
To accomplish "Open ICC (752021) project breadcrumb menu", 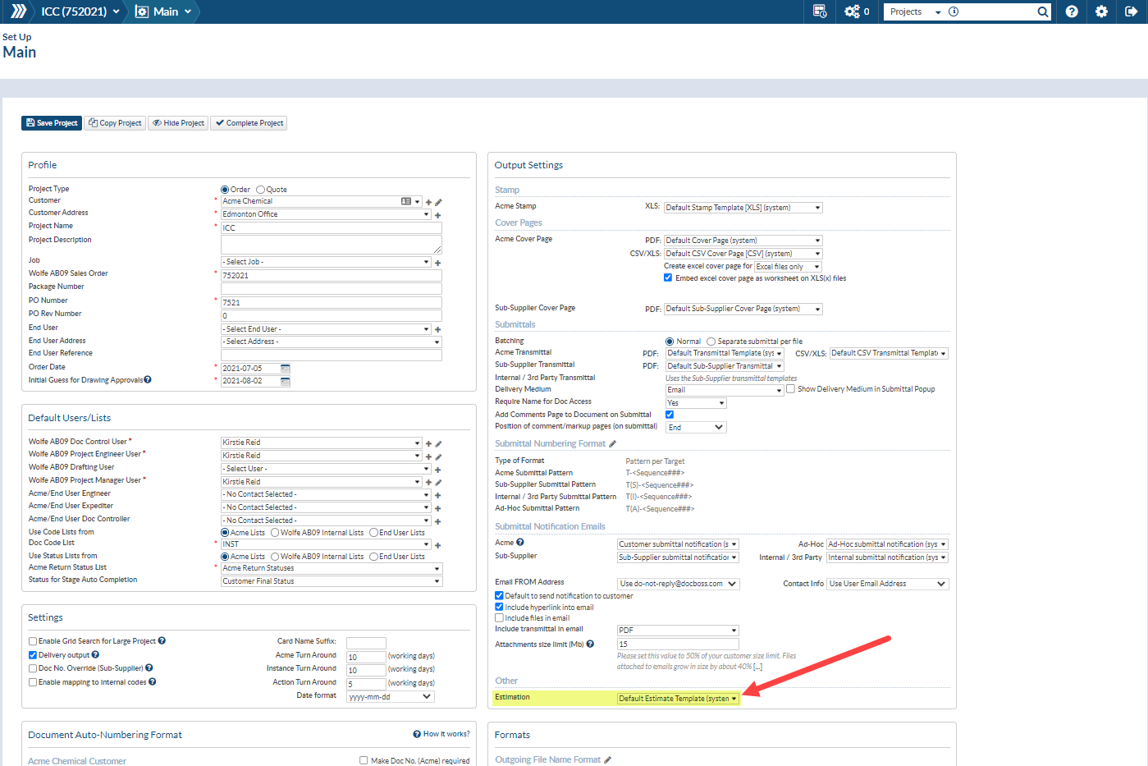I will [80, 11].
